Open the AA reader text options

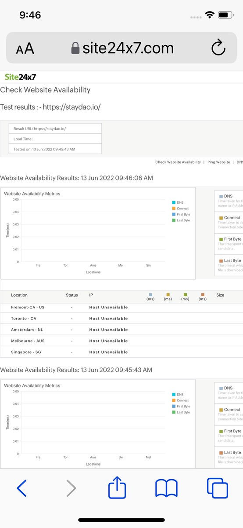(25, 48)
